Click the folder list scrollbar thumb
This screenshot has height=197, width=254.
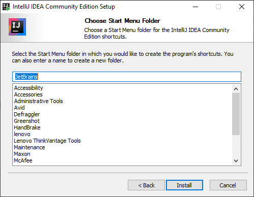236,114
